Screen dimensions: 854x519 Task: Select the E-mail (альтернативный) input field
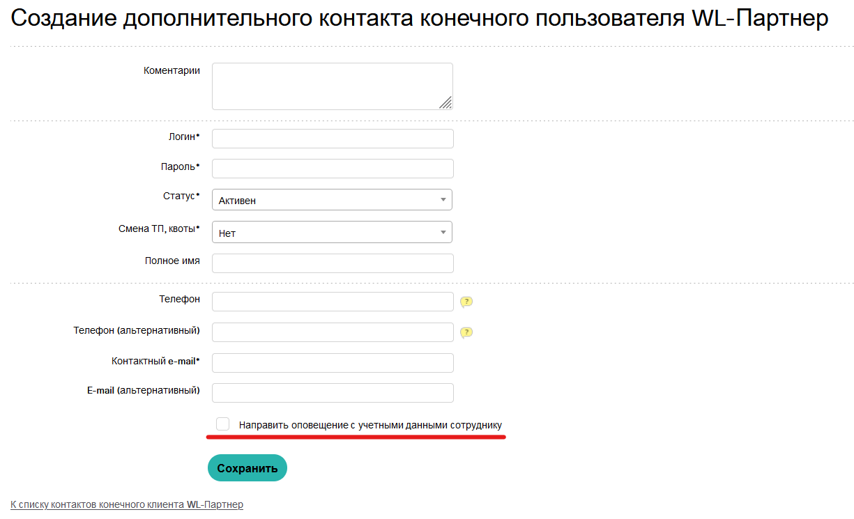click(x=332, y=393)
